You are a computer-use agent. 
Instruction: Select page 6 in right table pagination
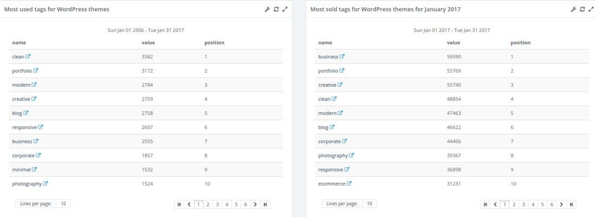pyautogui.click(x=552, y=205)
